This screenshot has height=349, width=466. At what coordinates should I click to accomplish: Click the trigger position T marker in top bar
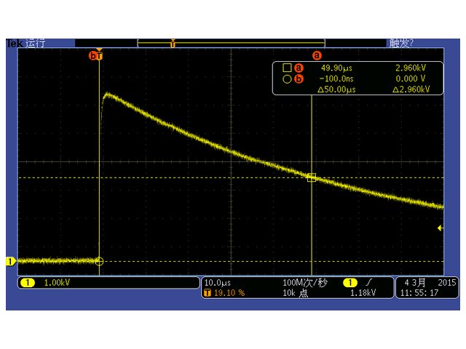click(173, 44)
